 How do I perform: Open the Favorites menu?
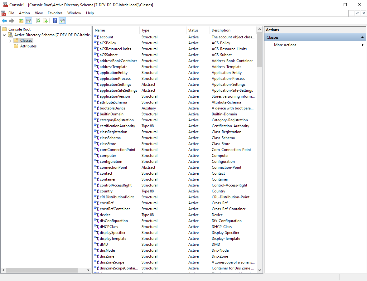click(55, 13)
